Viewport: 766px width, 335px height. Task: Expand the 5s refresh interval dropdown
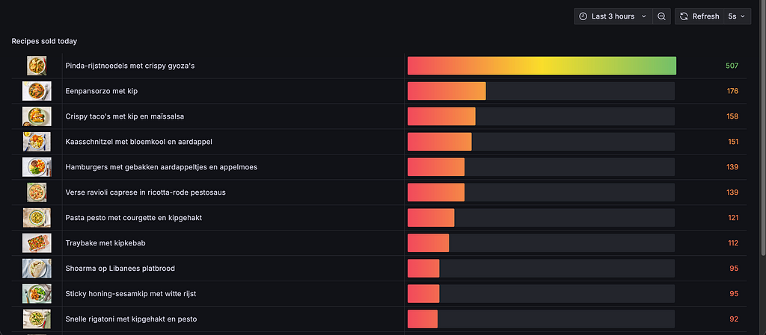pos(737,16)
